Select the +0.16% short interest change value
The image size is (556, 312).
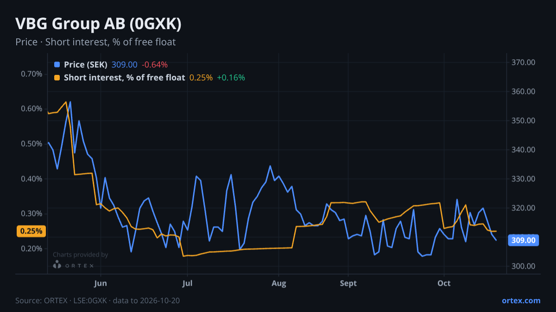tap(231, 78)
